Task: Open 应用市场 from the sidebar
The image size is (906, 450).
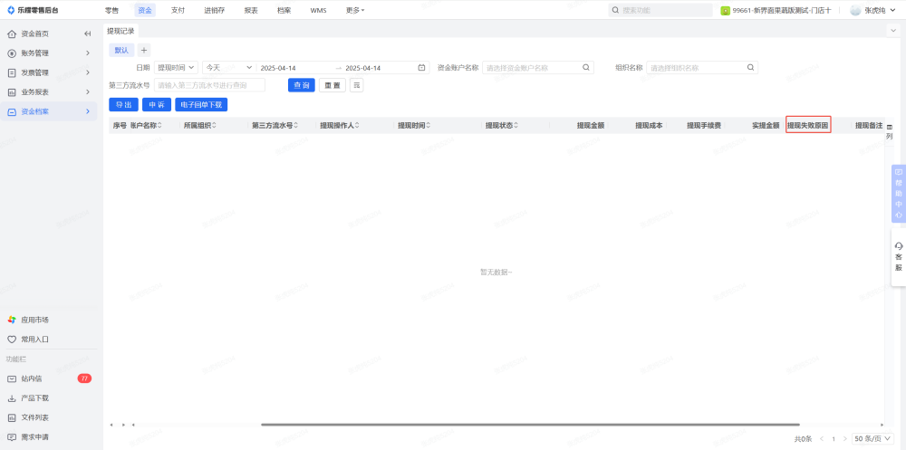Action: (x=34, y=320)
